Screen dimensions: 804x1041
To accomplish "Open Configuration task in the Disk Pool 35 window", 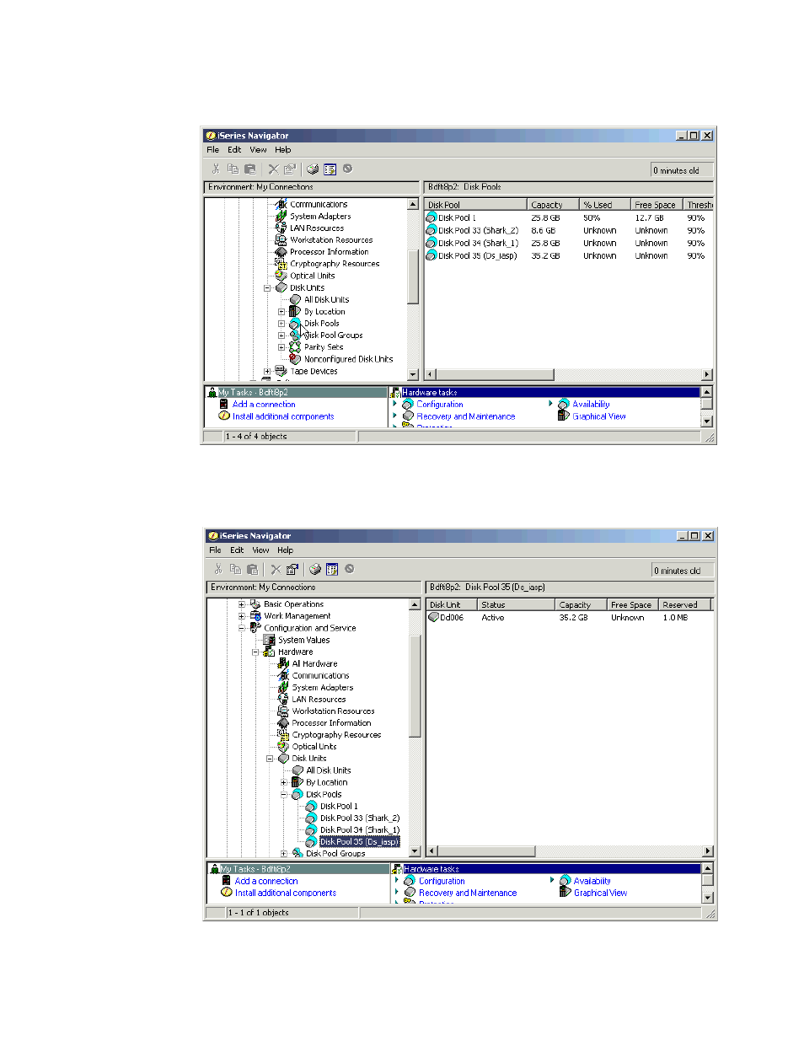I will point(442,881).
